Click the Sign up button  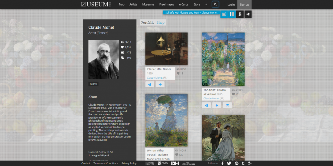click(244, 4)
